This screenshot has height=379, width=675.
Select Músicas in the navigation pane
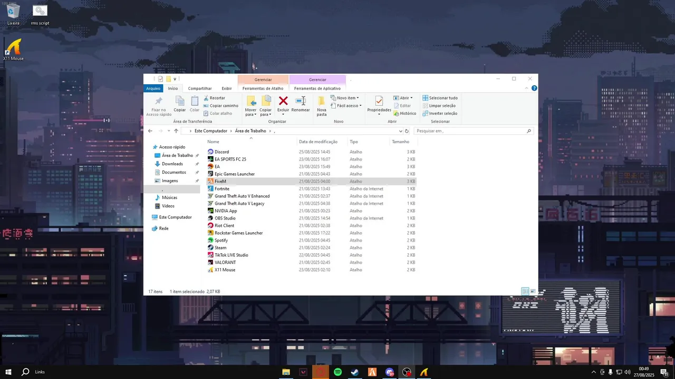tap(169, 198)
